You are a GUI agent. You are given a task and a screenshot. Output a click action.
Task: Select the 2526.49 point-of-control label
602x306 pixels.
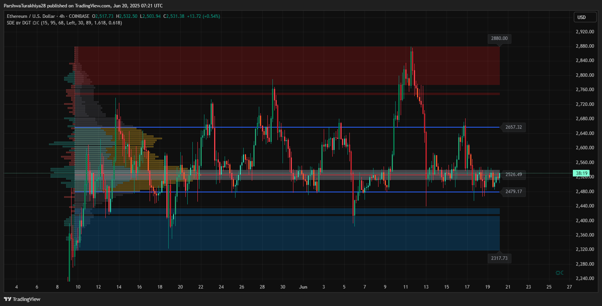click(513, 175)
